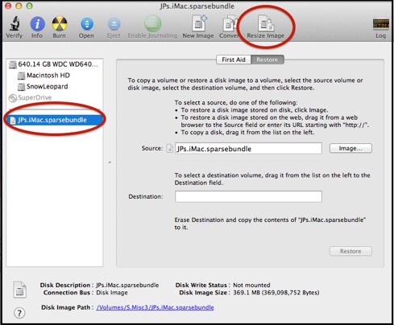Click the Image... button
Screen dimensions: 394x325
pyautogui.click(x=350, y=148)
